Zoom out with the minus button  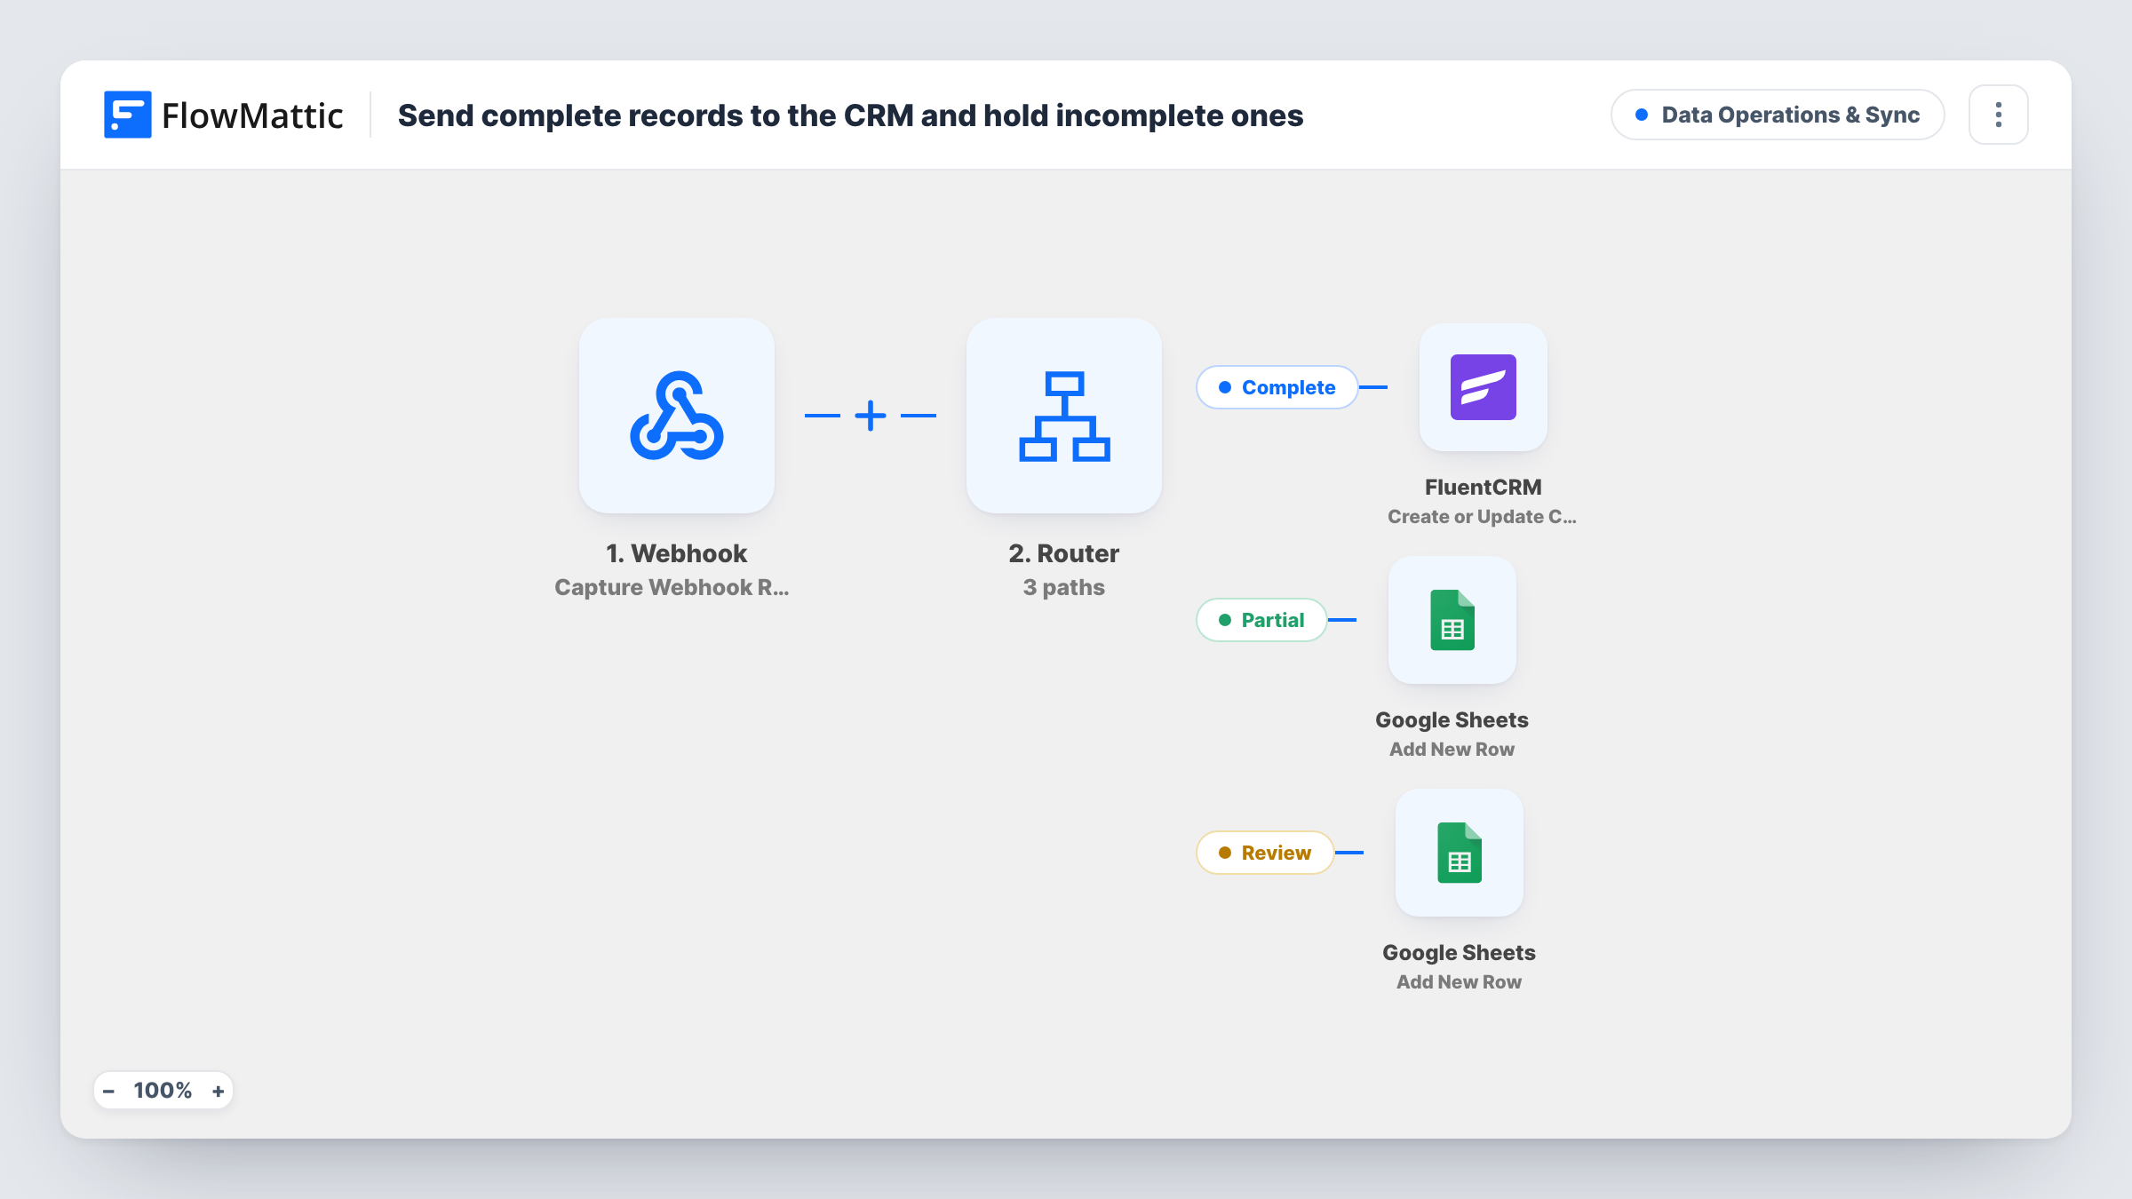click(108, 1091)
